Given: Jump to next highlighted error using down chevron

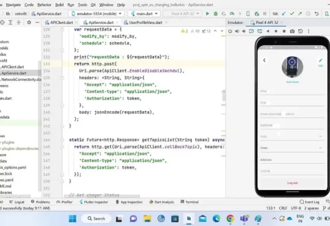Looking at the screenshot, I should pyautogui.click(x=222, y=31).
